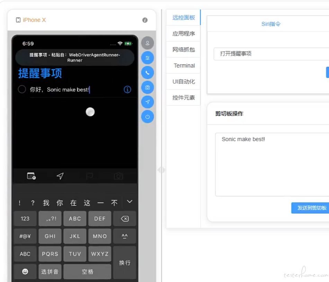
Task: Tap the location arrow in reminder toolbar
Action: pyautogui.click(x=60, y=176)
